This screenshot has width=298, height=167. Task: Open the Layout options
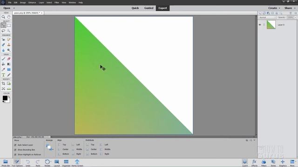(x=57, y=163)
